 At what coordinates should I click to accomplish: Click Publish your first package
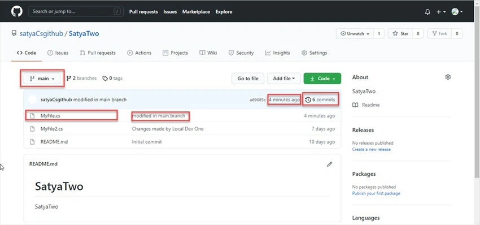click(376, 193)
